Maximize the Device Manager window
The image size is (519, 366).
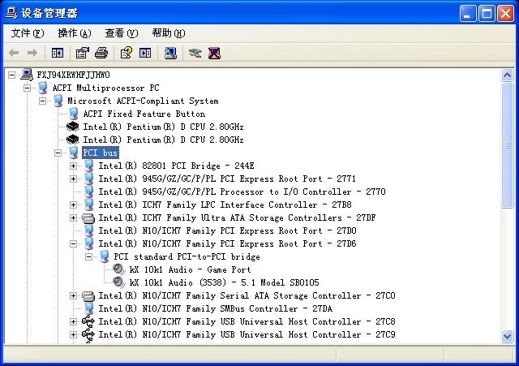click(487, 14)
